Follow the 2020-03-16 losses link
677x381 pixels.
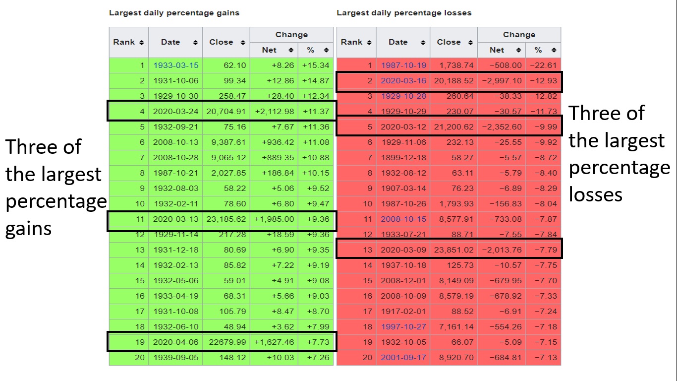tap(403, 81)
